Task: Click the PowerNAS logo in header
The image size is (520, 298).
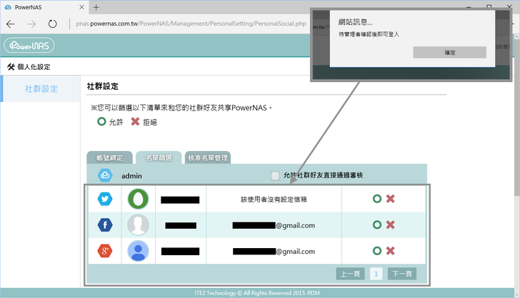Action: pyautogui.click(x=29, y=46)
